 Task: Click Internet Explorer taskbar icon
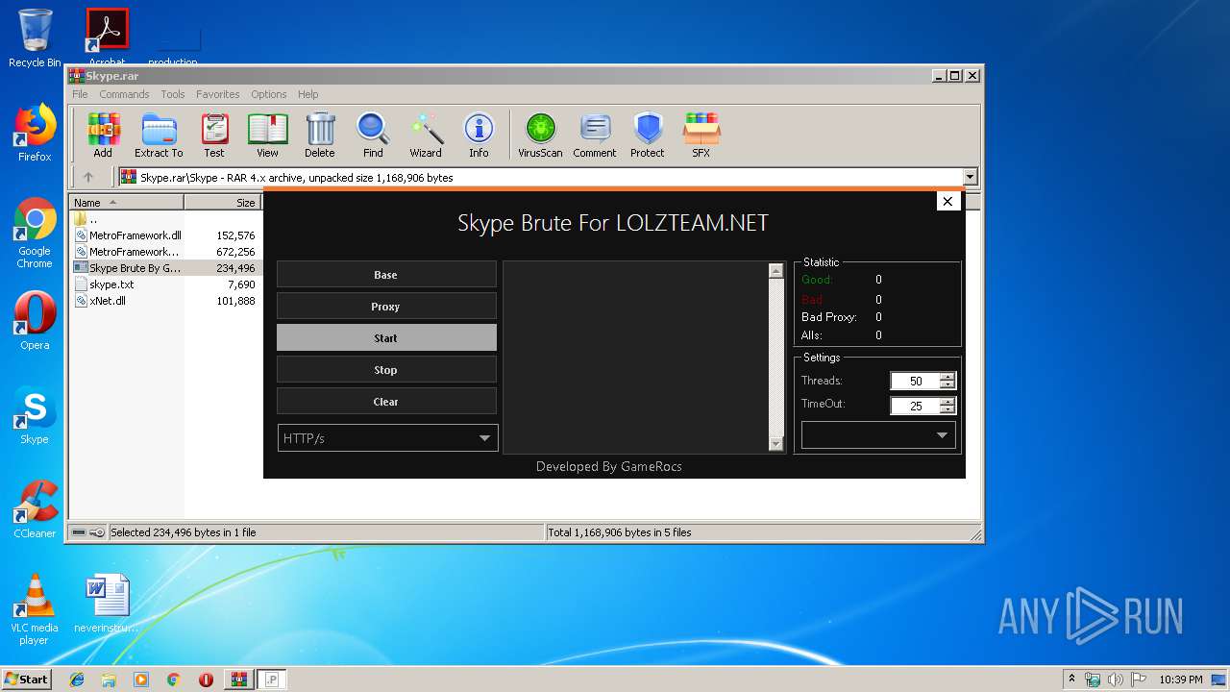pos(77,680)
